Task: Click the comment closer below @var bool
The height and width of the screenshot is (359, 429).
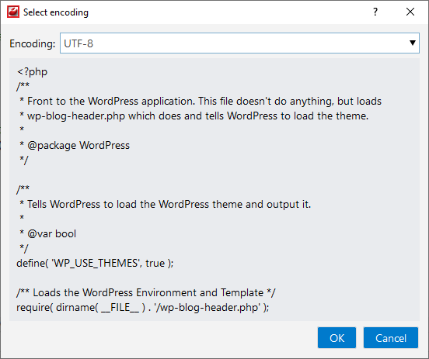Action: [x=24, y=248]
